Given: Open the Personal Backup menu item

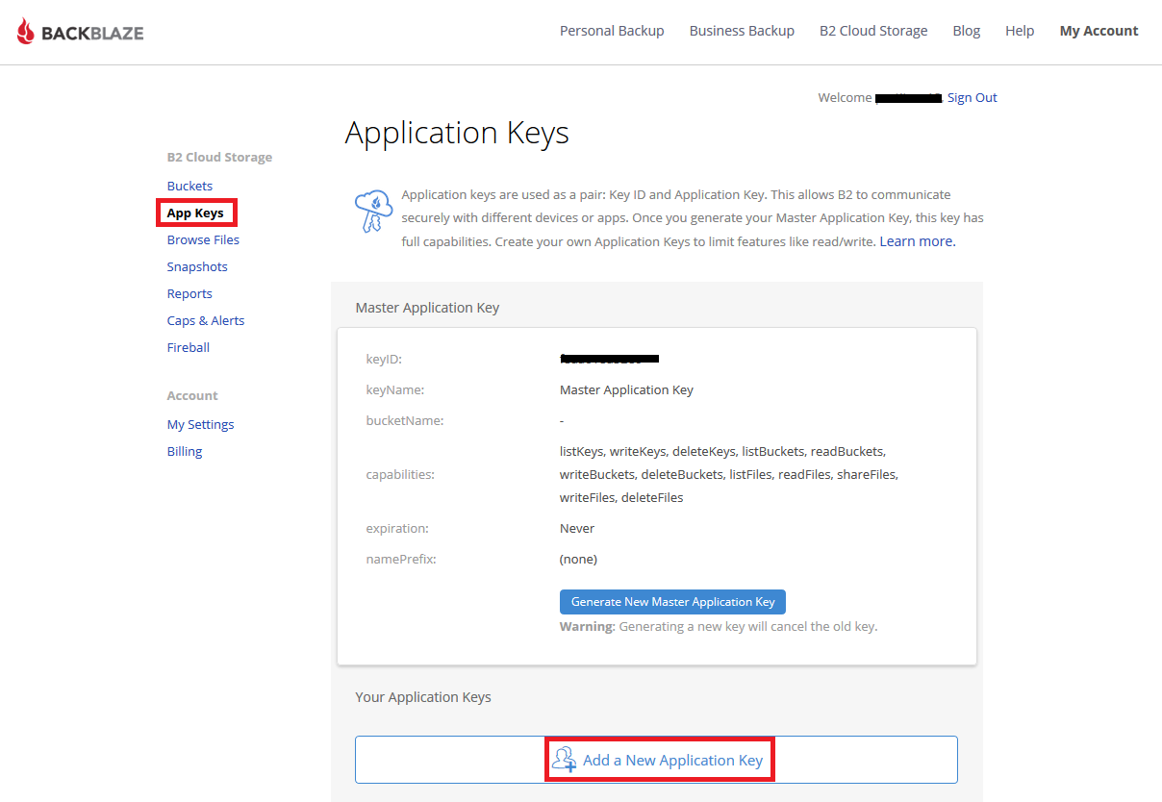Looking at the screenshot, I should (x=612, y=31).
